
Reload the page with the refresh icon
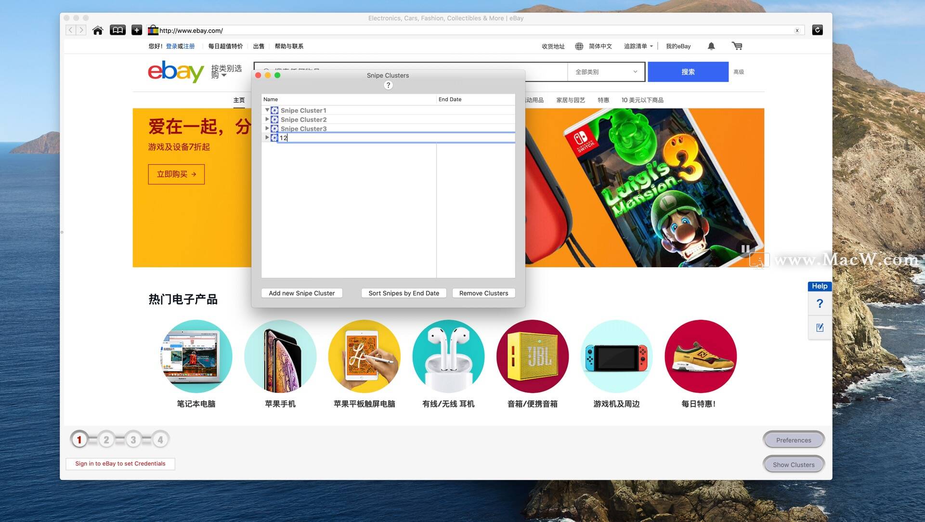817,30
